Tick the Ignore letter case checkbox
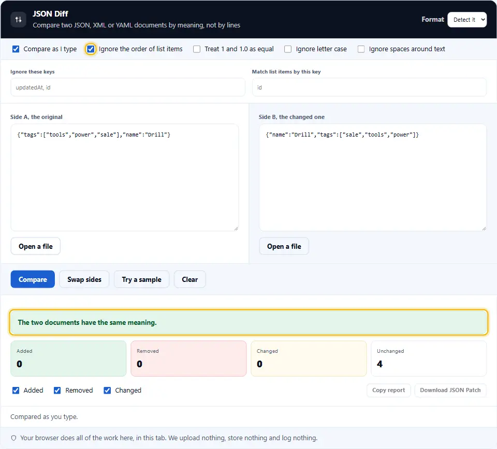 point(288,49)
